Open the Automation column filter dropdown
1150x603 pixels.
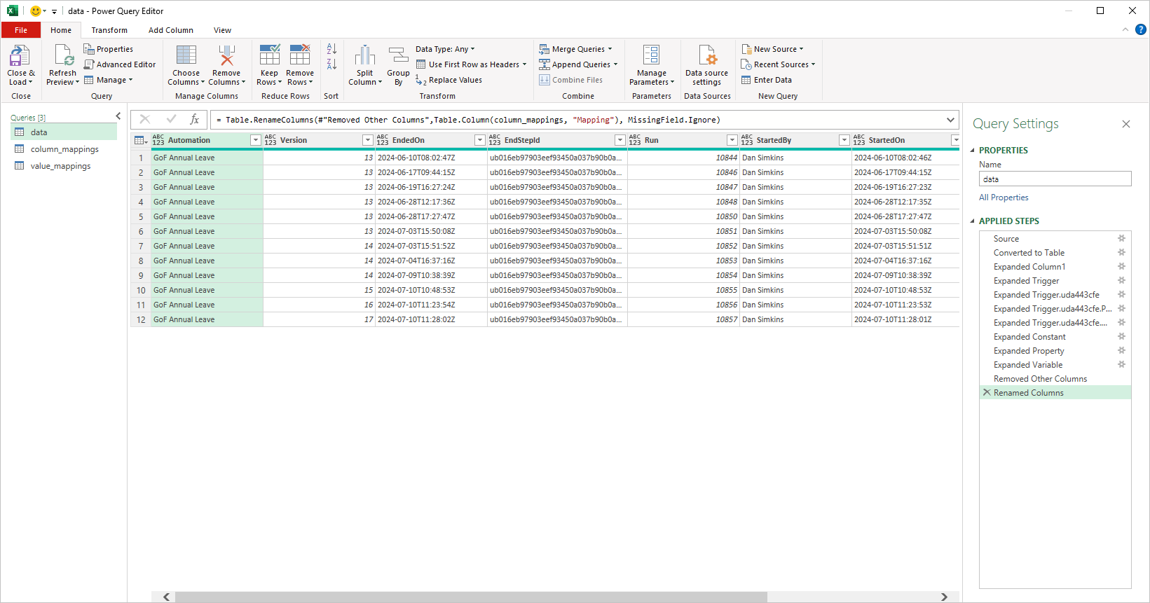255,140
